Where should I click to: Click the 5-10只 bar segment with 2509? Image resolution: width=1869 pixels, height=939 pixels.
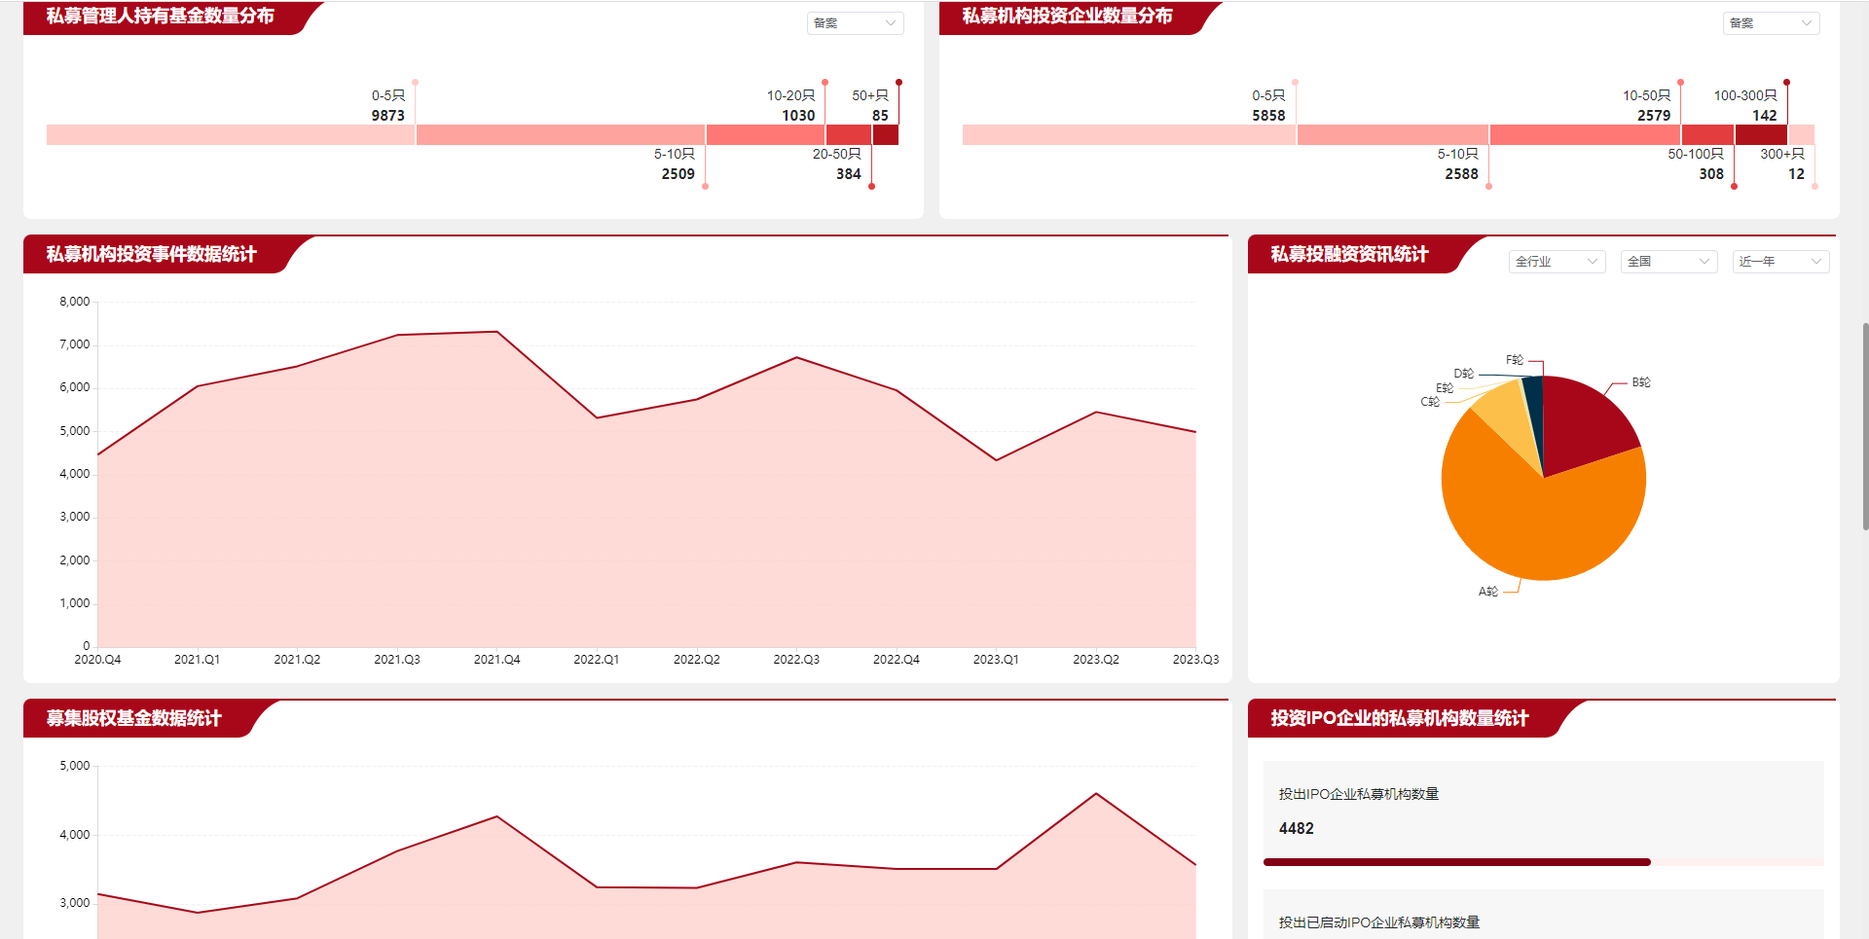pos(561,135)
